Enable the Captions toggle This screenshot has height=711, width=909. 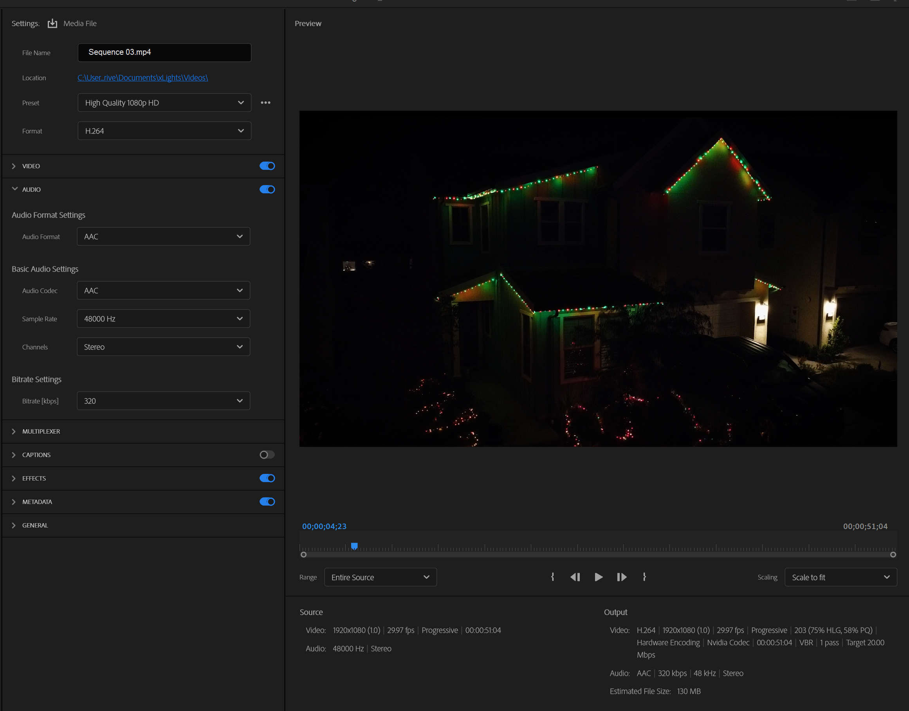(267, 455)
